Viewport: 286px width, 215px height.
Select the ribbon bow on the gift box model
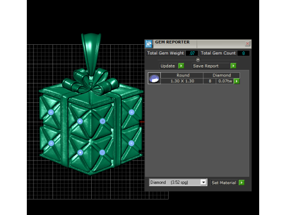click(91, 82)
